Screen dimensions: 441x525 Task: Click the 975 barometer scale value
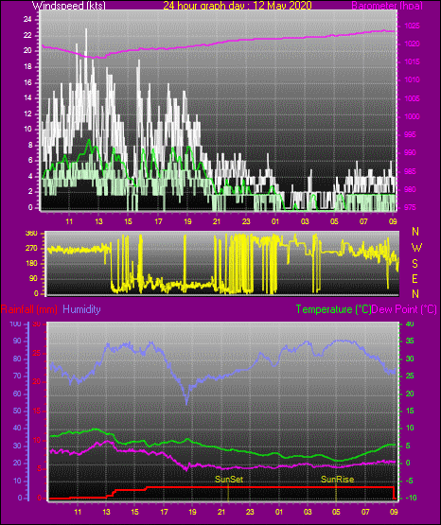(x=410, y=207)
